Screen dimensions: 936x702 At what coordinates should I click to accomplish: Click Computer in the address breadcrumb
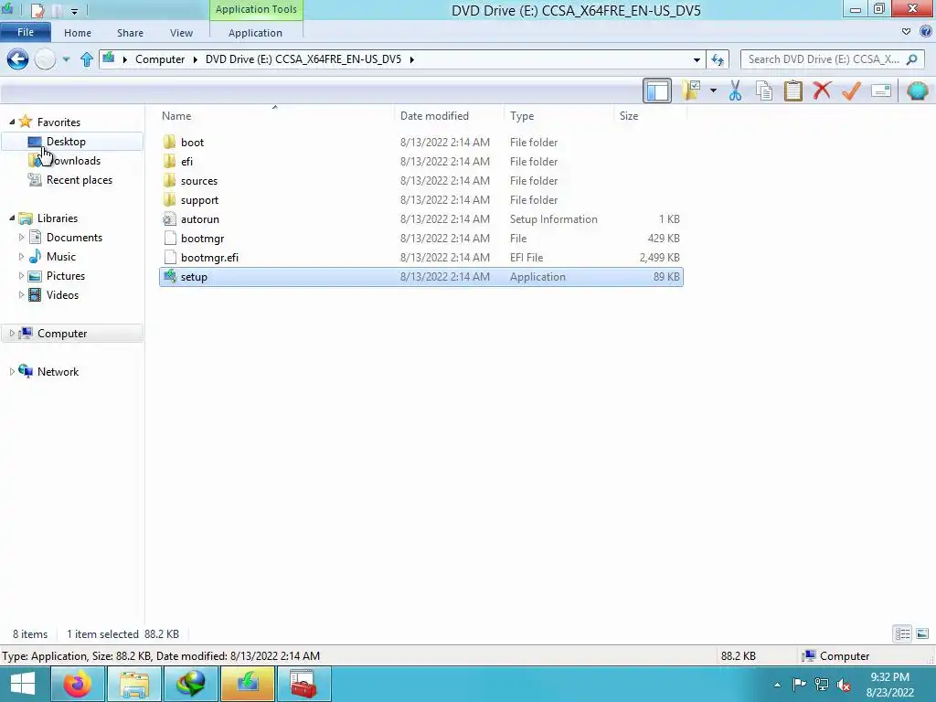pos(160,59)
